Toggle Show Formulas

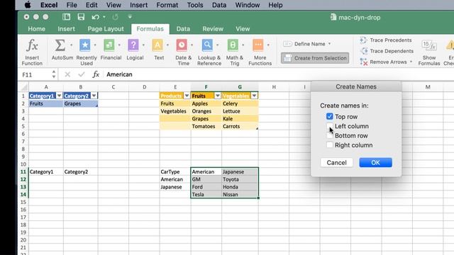(x=428, y=52)
